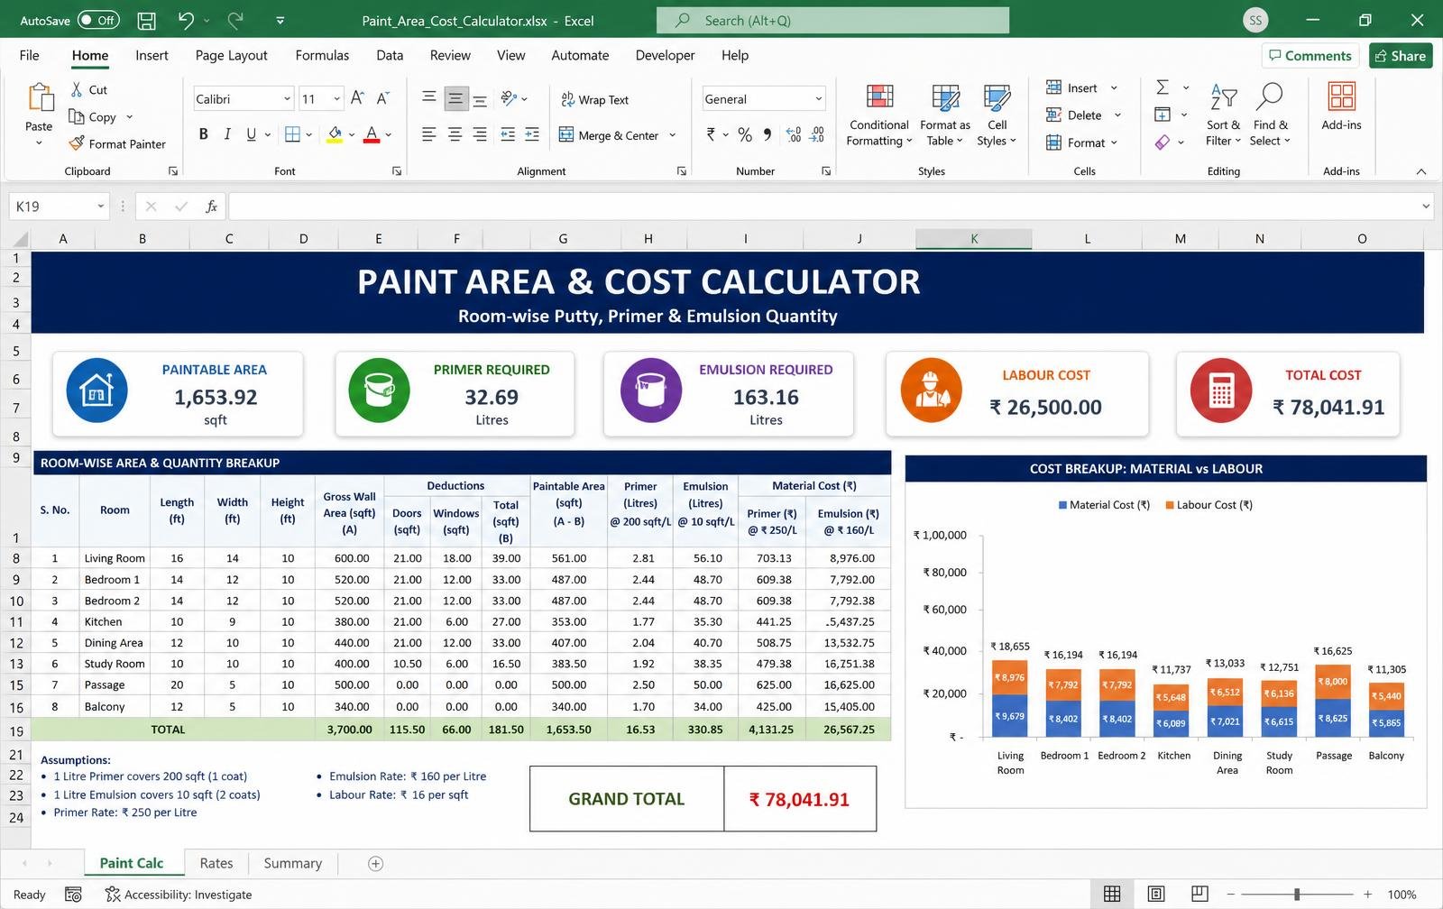Expand the Merge & Center dropdown arrow
Viewport: 1443px width, 909px height.
click(673, 135)
